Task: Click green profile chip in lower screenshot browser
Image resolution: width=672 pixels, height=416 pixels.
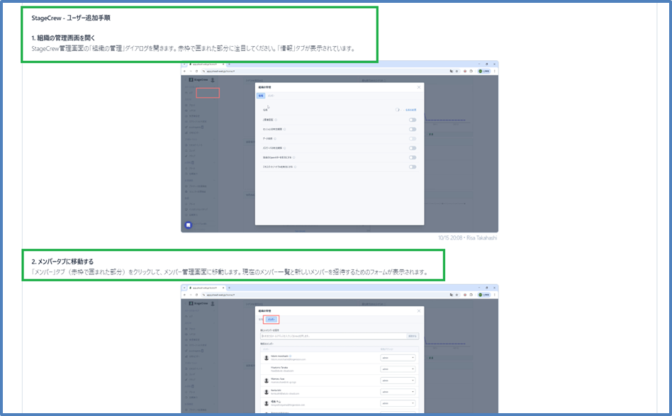Action: coord(484,295)
